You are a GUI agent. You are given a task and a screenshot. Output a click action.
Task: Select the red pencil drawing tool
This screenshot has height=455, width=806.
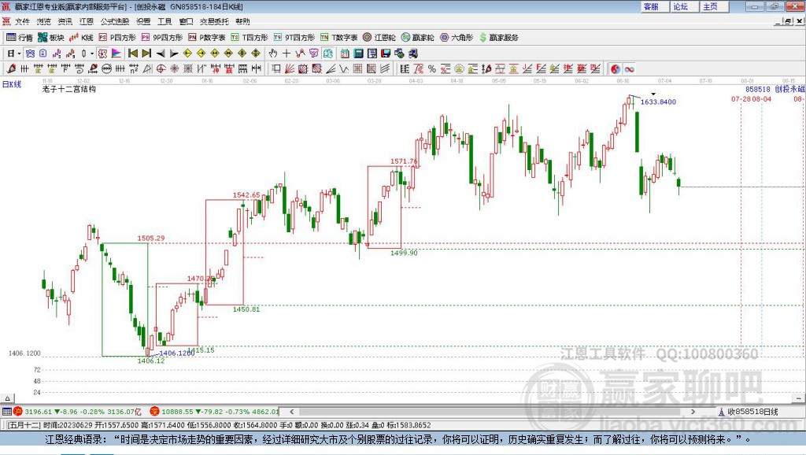point(11,69)
